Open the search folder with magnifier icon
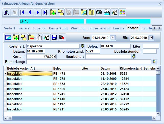This screenshot has width=164, height=124. 84,13
